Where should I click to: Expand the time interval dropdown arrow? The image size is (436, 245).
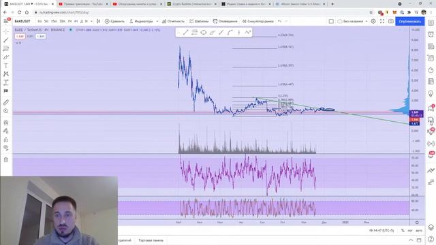91,21
